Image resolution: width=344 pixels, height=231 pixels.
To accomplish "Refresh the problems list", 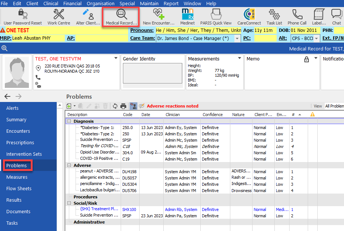I will tap(115, 106).
